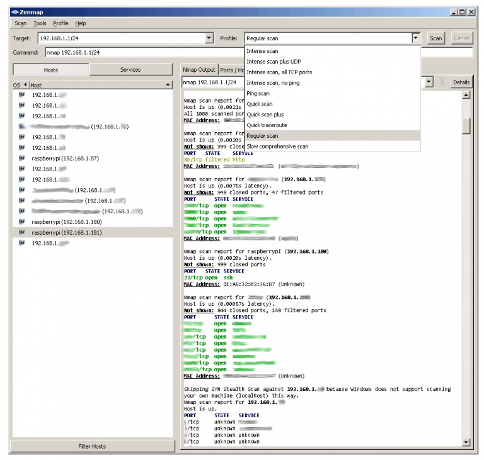Choose Ping scan profile
The image size is (484, 460).
point(333,93)
